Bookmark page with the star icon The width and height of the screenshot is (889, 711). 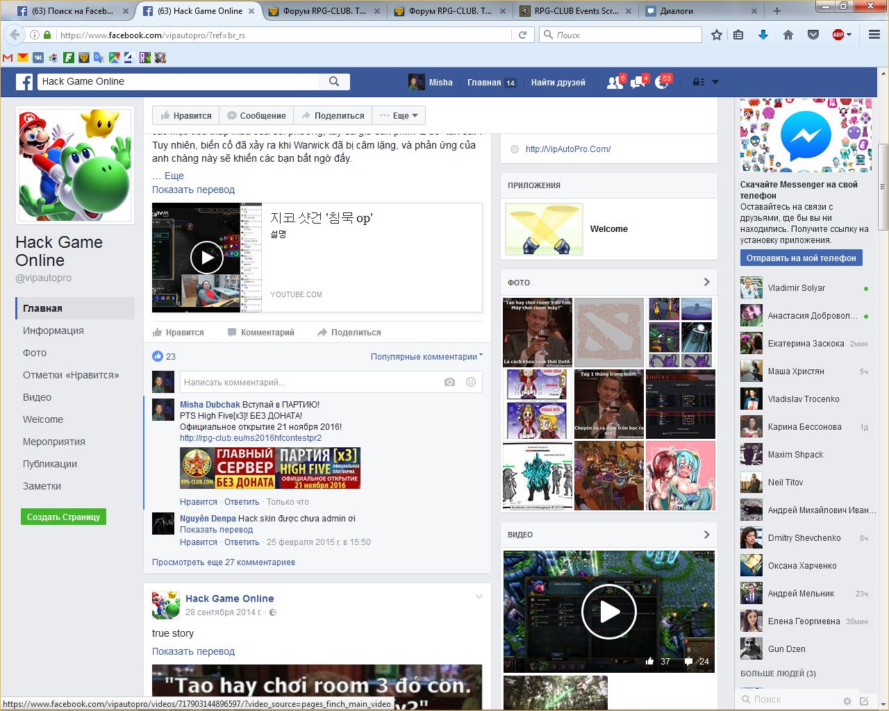(717, 35)
